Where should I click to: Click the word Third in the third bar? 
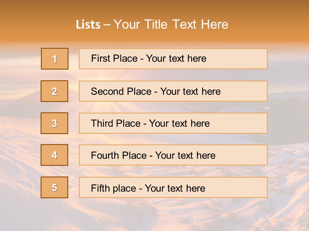click(102, 123)
